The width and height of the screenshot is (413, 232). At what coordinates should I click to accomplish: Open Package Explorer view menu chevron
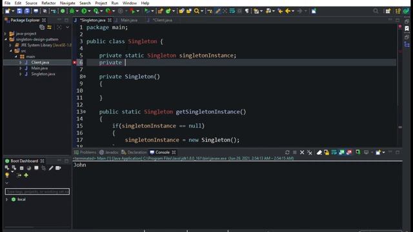pos(67,27)
